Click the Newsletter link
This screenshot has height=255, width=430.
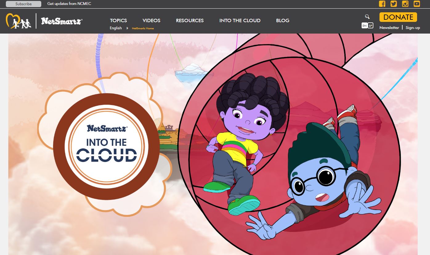tap(389, 27)
